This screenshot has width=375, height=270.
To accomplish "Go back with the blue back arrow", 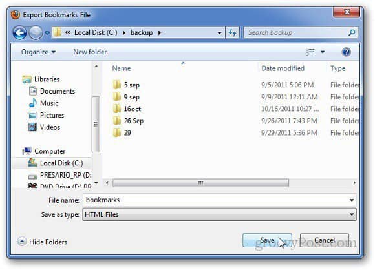I will [x=19, y=33].
